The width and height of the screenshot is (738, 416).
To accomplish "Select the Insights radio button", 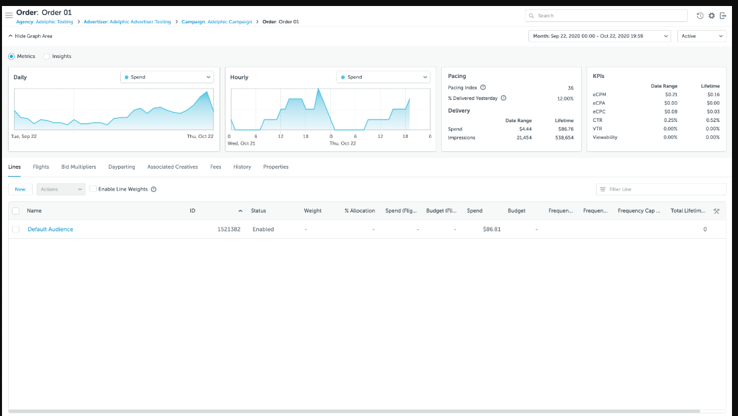I will click(47, 57).
